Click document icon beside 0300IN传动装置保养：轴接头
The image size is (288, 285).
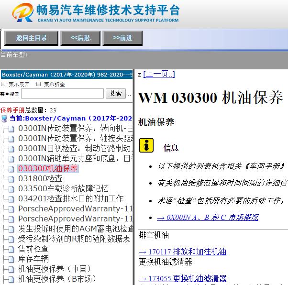point(11,139)
